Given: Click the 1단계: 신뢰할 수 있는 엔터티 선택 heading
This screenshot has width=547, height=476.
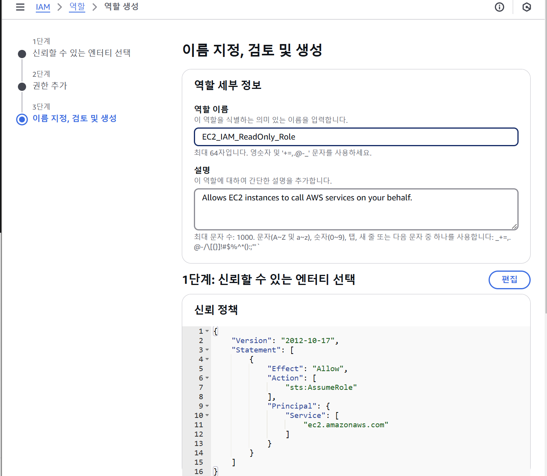Looking at the screenshot, I should tap(269, 279).
